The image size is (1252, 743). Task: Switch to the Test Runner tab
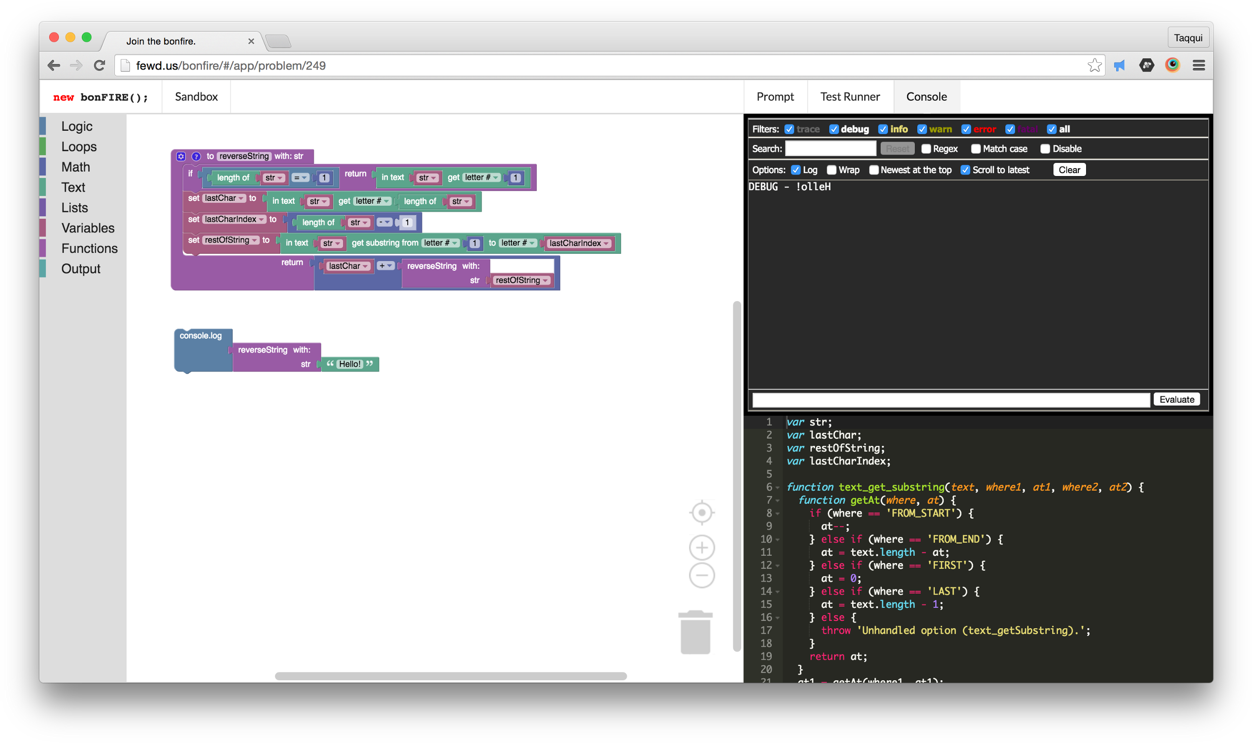850,97
